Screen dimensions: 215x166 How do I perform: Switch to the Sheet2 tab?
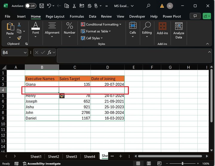pos(53,156)
